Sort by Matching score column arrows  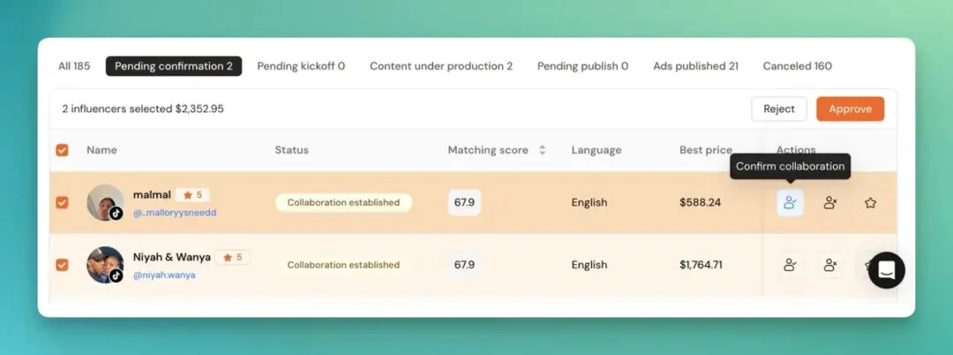(542, 150)
